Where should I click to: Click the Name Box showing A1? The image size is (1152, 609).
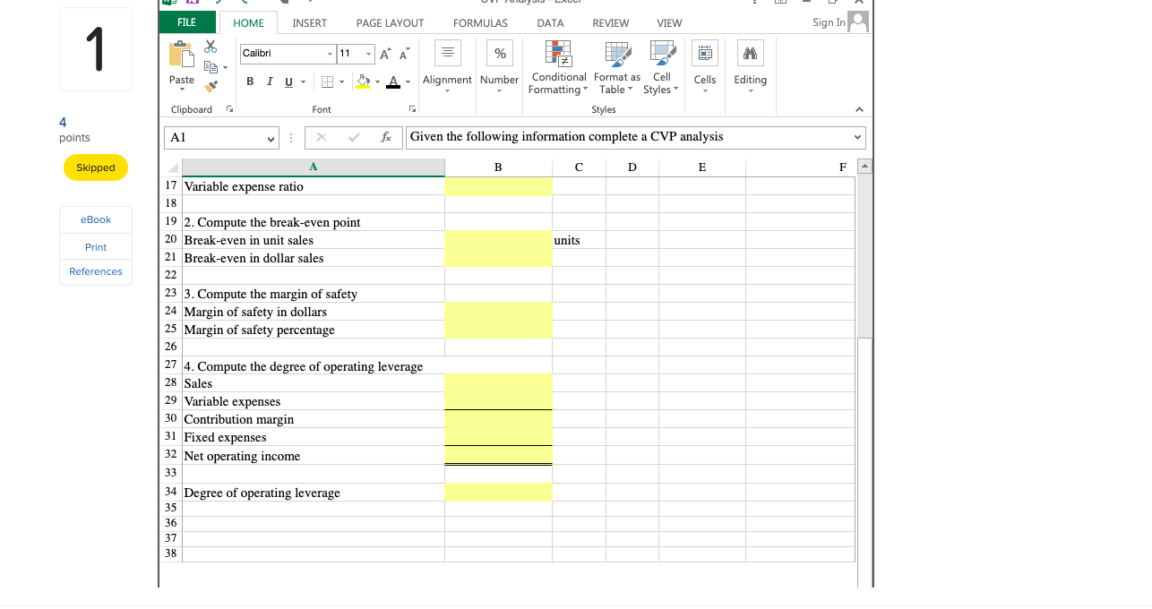(220, 137)
